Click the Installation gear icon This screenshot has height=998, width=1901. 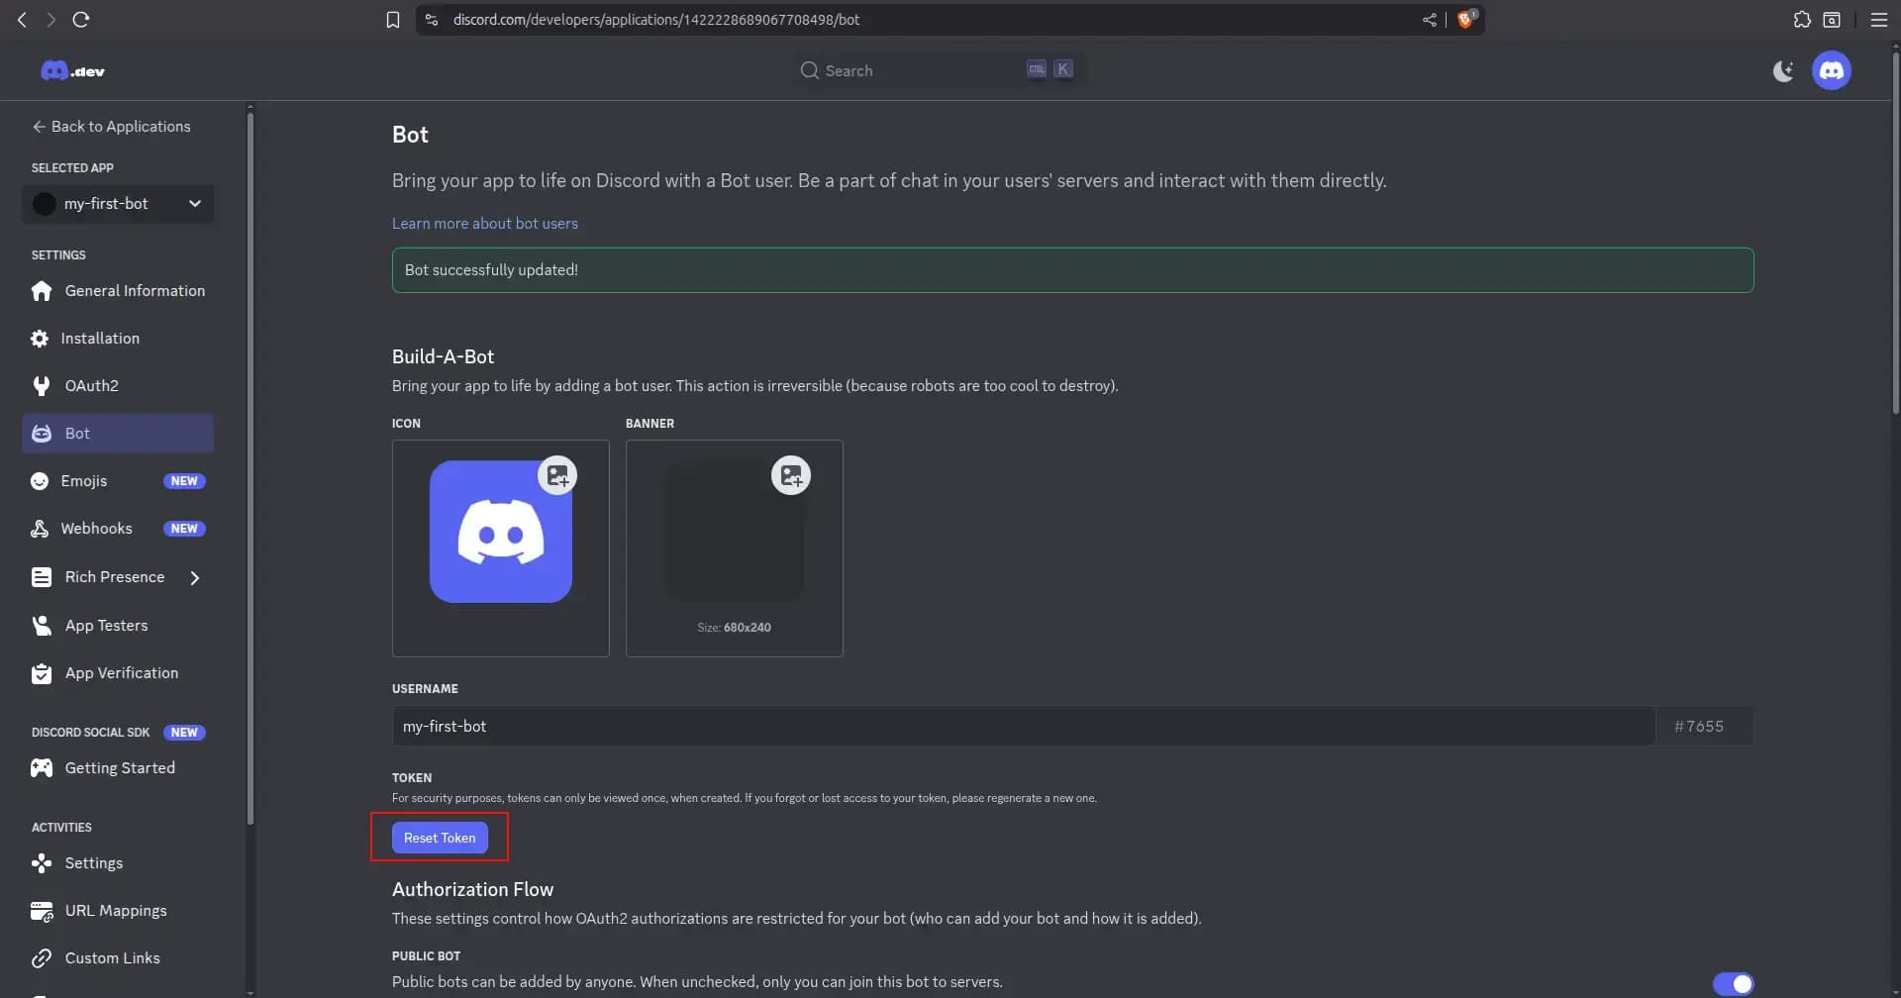coord(40,339)
